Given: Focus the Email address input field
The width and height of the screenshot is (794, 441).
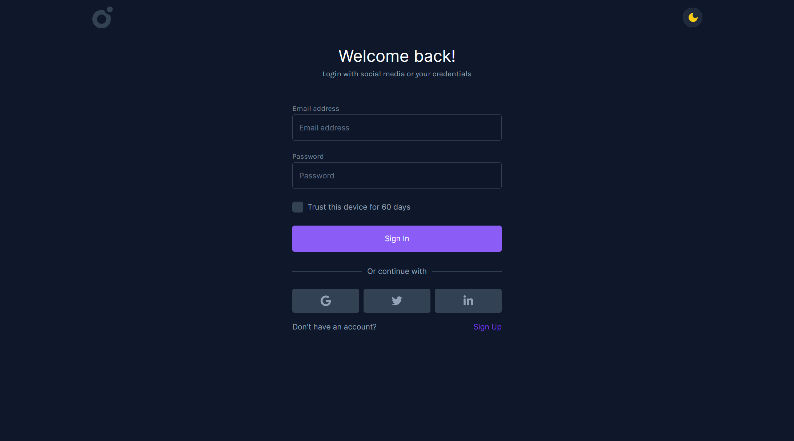Looking at the screenshot, I should (397, 128).
